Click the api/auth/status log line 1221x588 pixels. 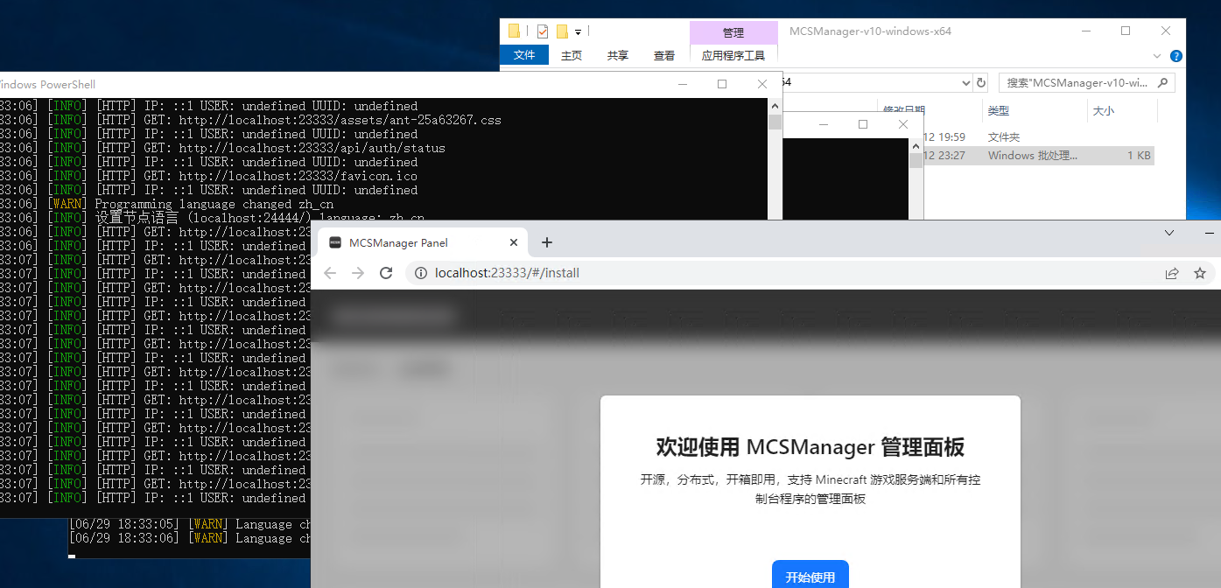222,148
